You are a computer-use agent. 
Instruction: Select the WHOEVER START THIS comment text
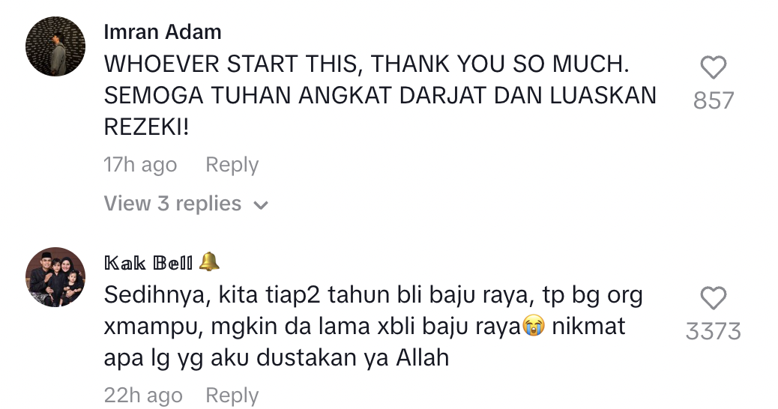pos(380,96)
